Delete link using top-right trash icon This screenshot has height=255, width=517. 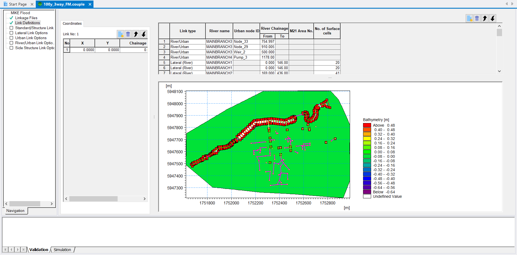pyautogui.click(x=477, y=18)
